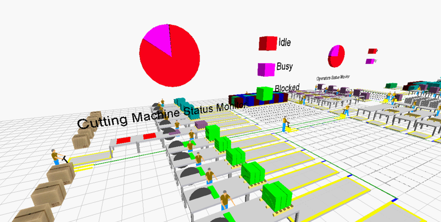Select the small red cube in right legend
The image size is (441, 222).
(x=372, y=51)
